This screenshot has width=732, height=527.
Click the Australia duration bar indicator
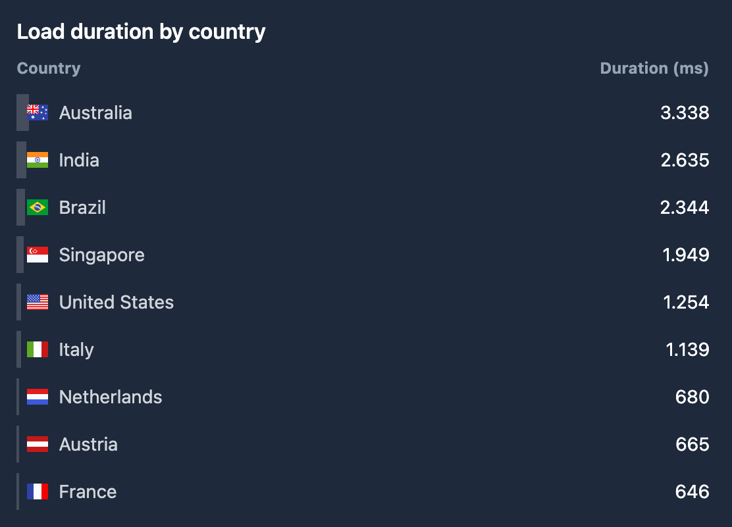pyautogui.click(x=22, y=113)
